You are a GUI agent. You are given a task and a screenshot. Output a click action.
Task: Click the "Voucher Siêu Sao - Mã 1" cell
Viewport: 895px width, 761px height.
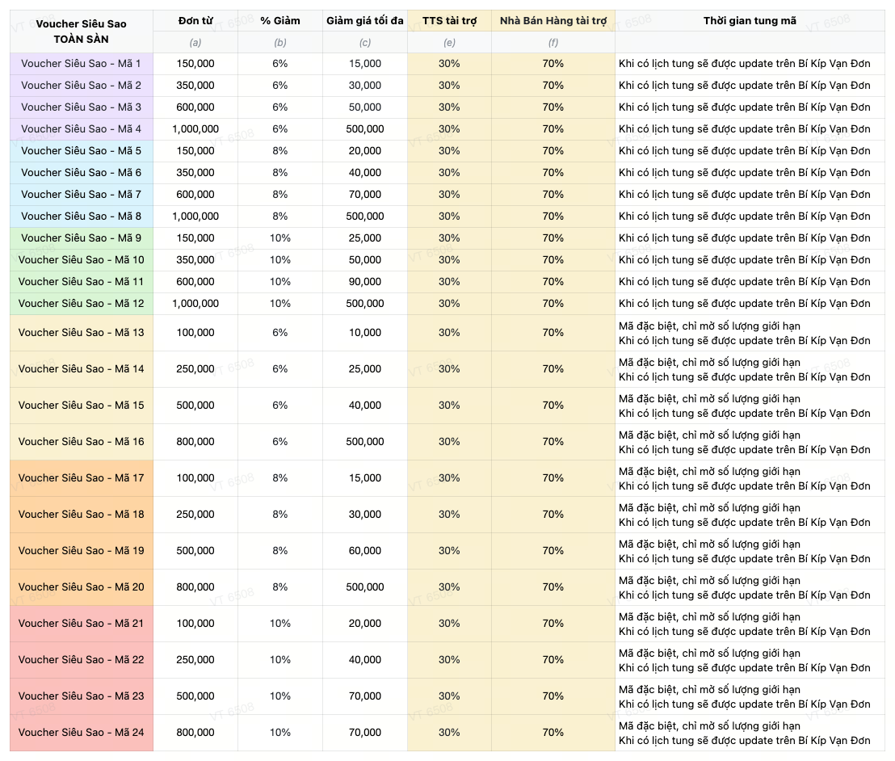81,64
